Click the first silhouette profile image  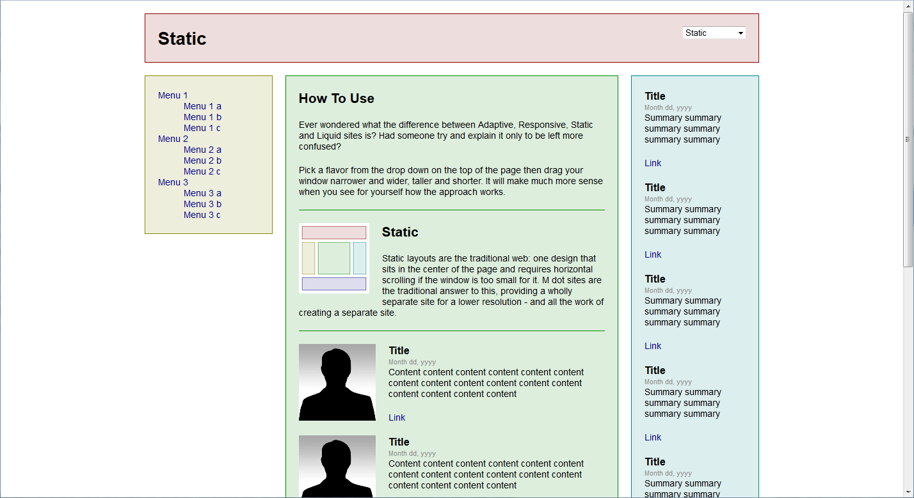point(337,382)
